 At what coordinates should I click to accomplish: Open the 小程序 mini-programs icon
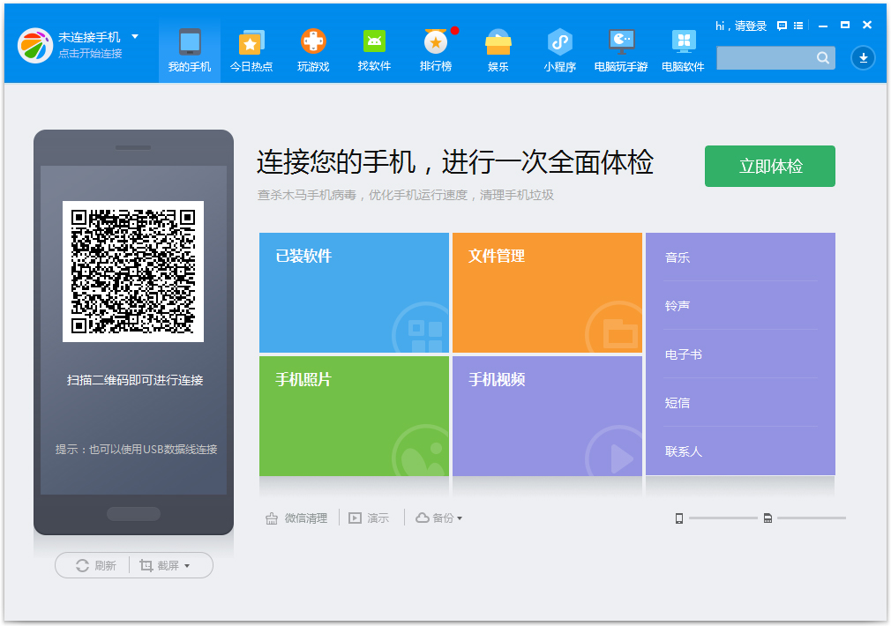tap(559, 50)
